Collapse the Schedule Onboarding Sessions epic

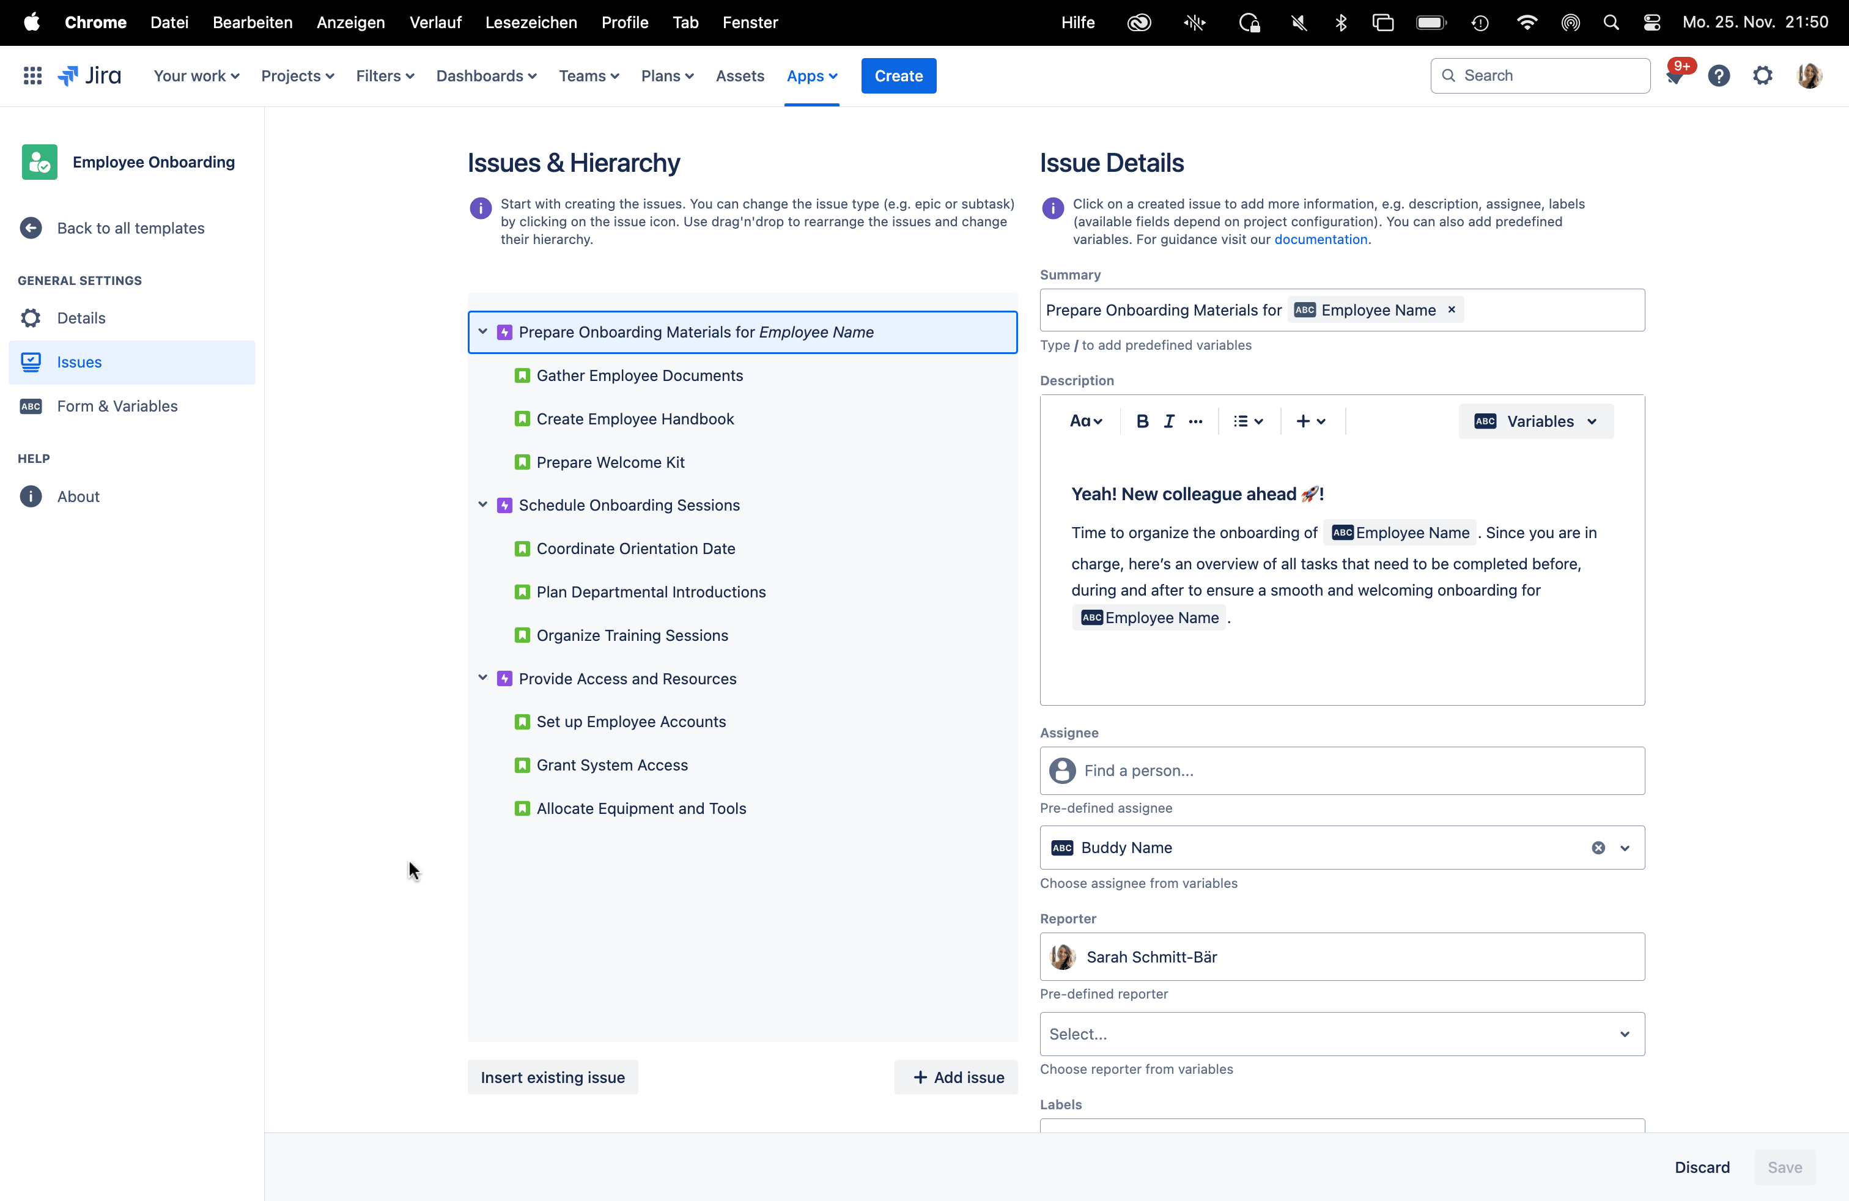[482, 505]
